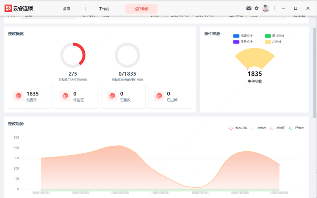Open the message notifications mailbox icon
The width and height of the screenshot is (317, 198).
[249, 8]
